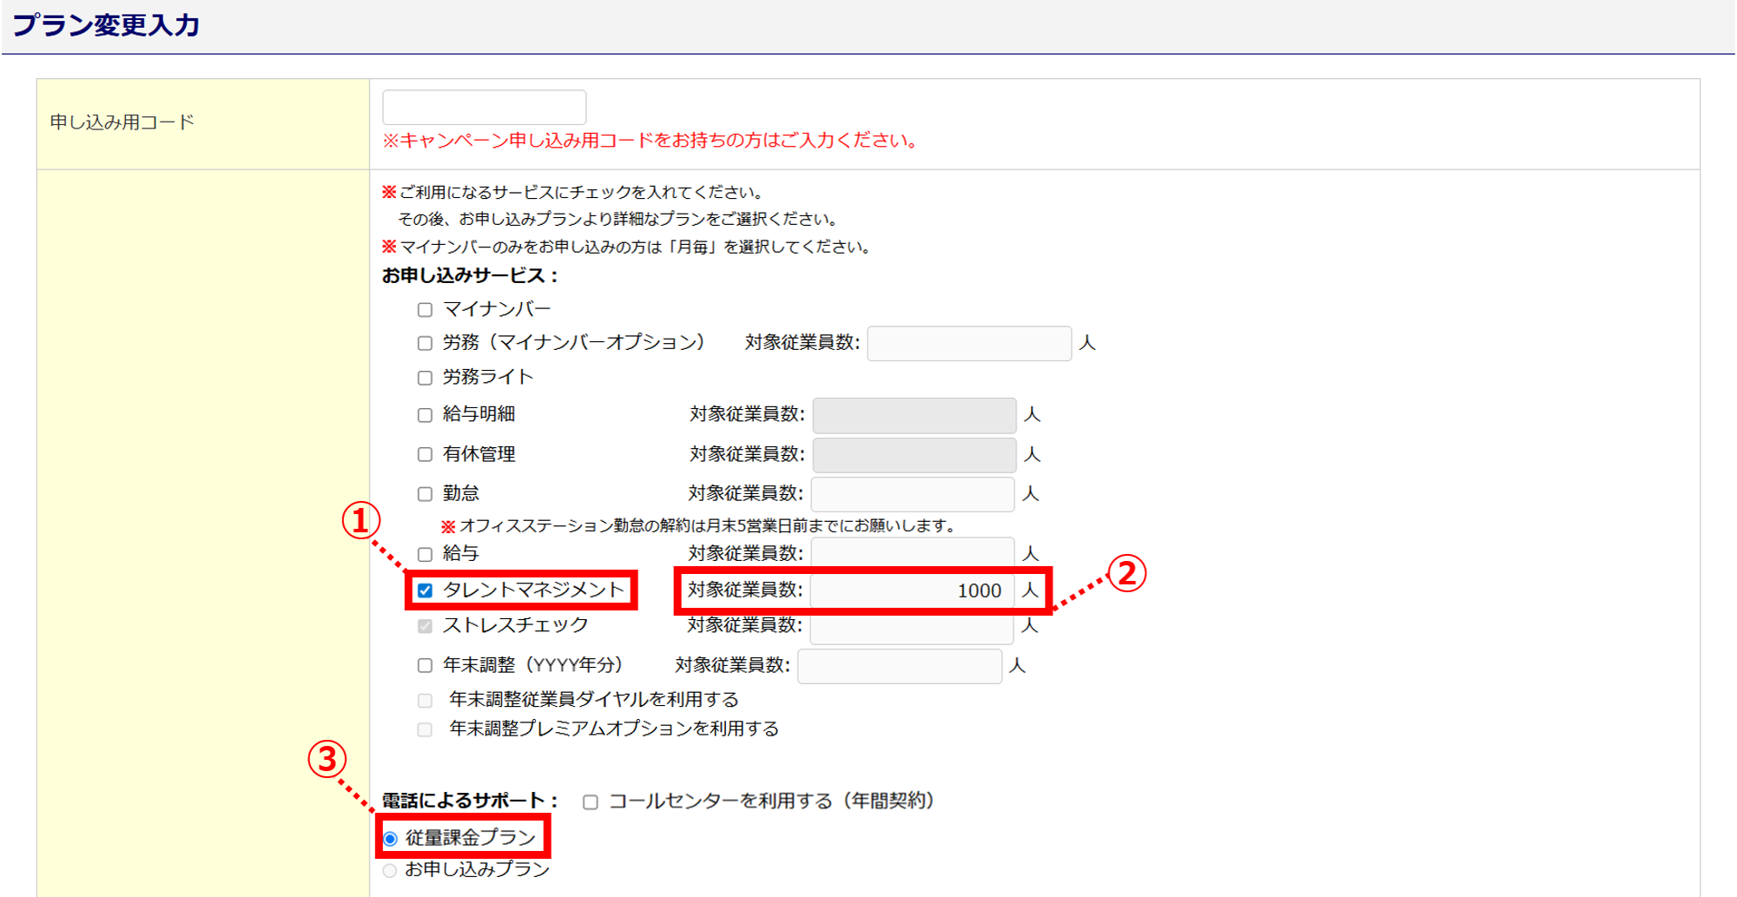
Task: Edit タレントマネジメント employee count showing 1000
Action: (913, 590)
